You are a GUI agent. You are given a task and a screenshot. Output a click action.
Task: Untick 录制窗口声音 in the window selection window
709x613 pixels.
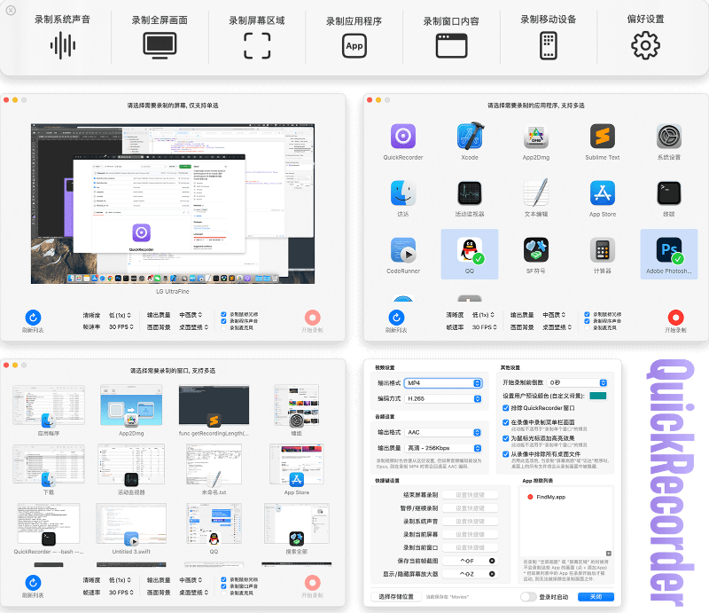pyautogui.click(x=223, y=586)
